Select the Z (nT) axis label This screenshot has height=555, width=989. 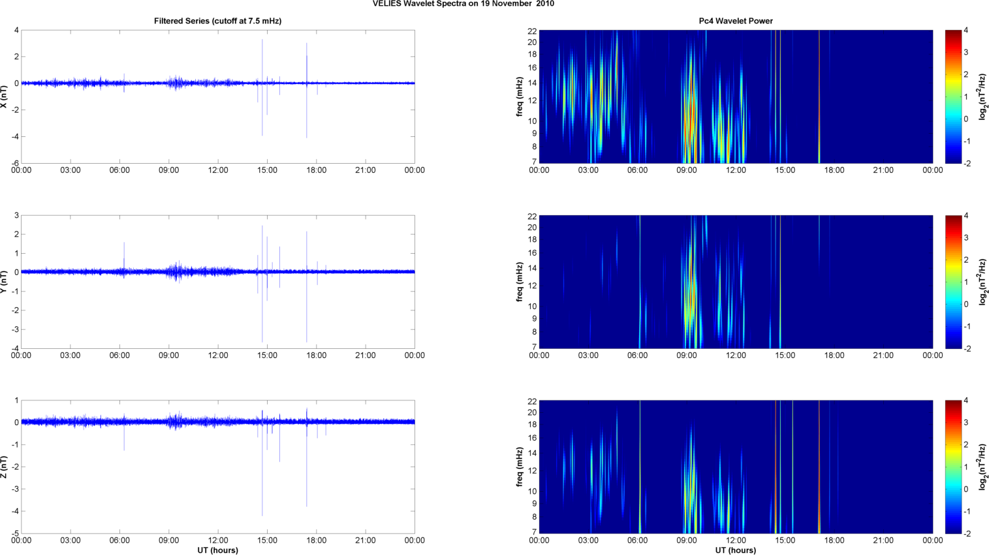(4, 467)
